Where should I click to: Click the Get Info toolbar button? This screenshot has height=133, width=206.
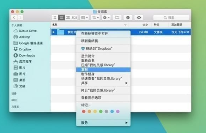point(128,18)
